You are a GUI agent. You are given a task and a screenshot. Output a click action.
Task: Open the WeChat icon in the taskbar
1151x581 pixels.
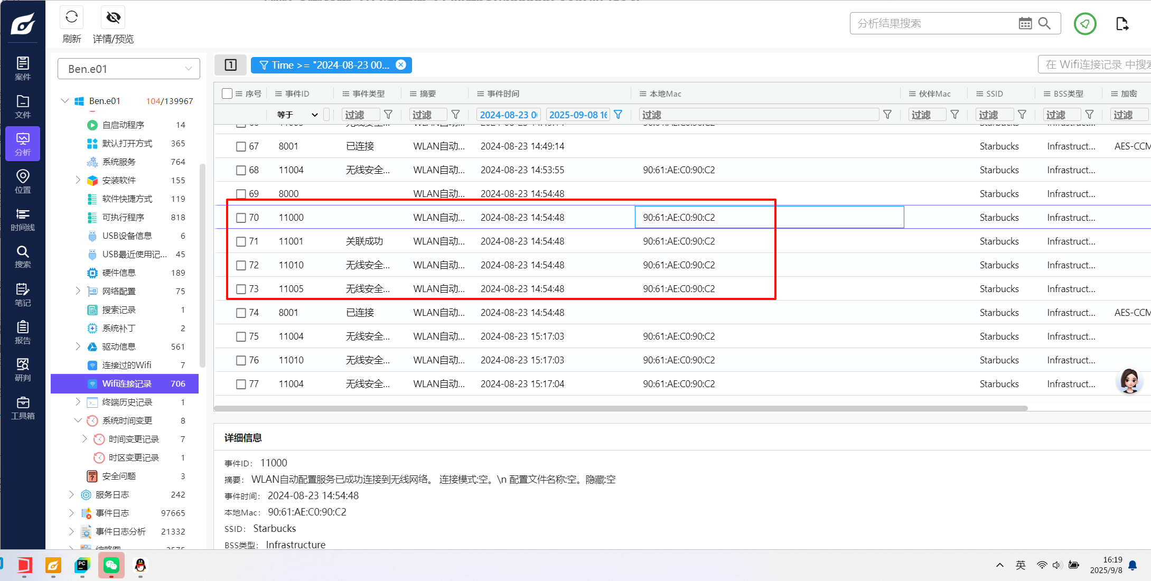(x=111, y=566)
